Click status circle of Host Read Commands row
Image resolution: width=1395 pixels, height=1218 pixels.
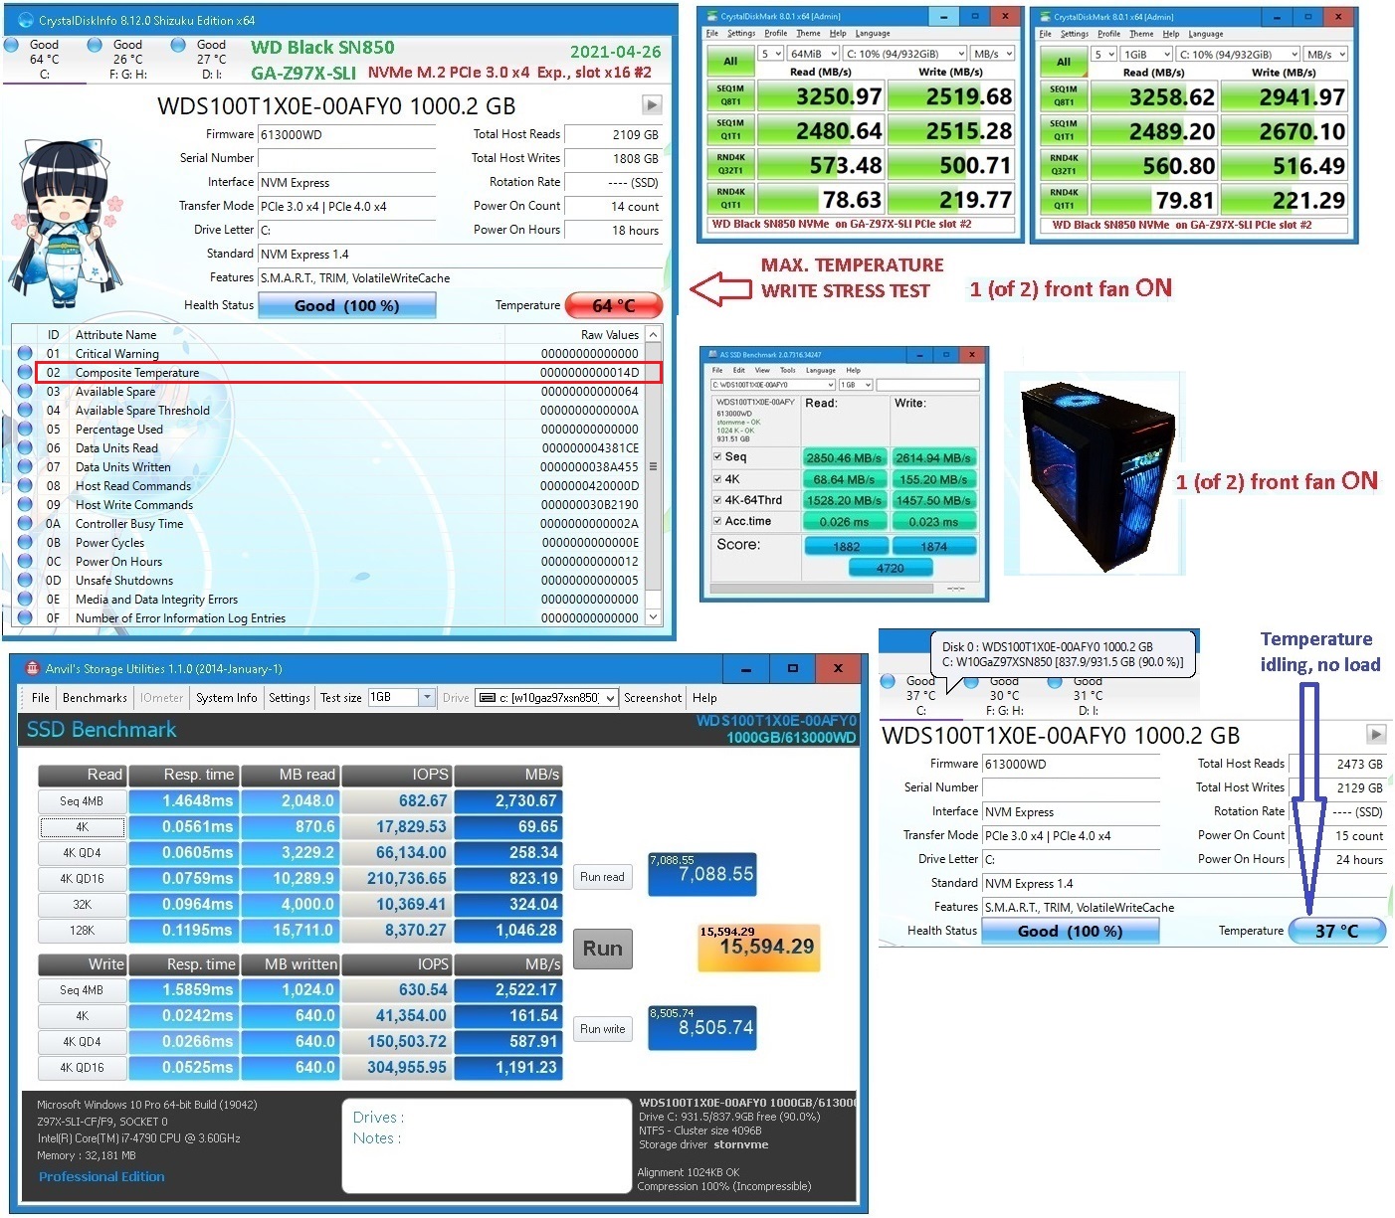25,485
